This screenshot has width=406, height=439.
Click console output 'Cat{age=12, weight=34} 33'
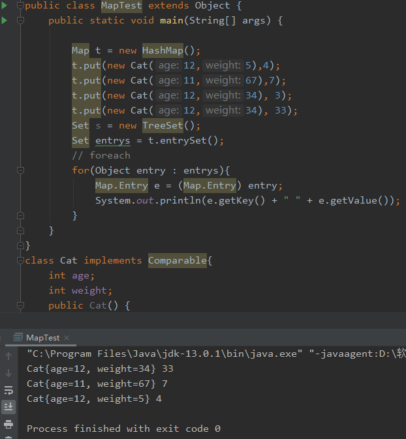click(x=100, y=369)
